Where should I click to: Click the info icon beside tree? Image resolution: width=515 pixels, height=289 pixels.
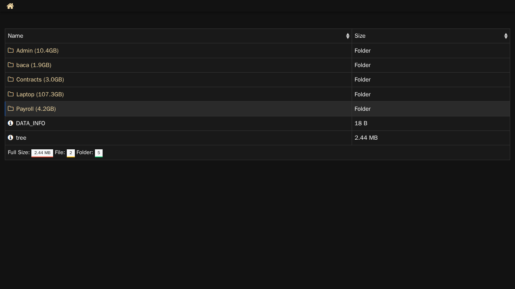coord(10,138)
